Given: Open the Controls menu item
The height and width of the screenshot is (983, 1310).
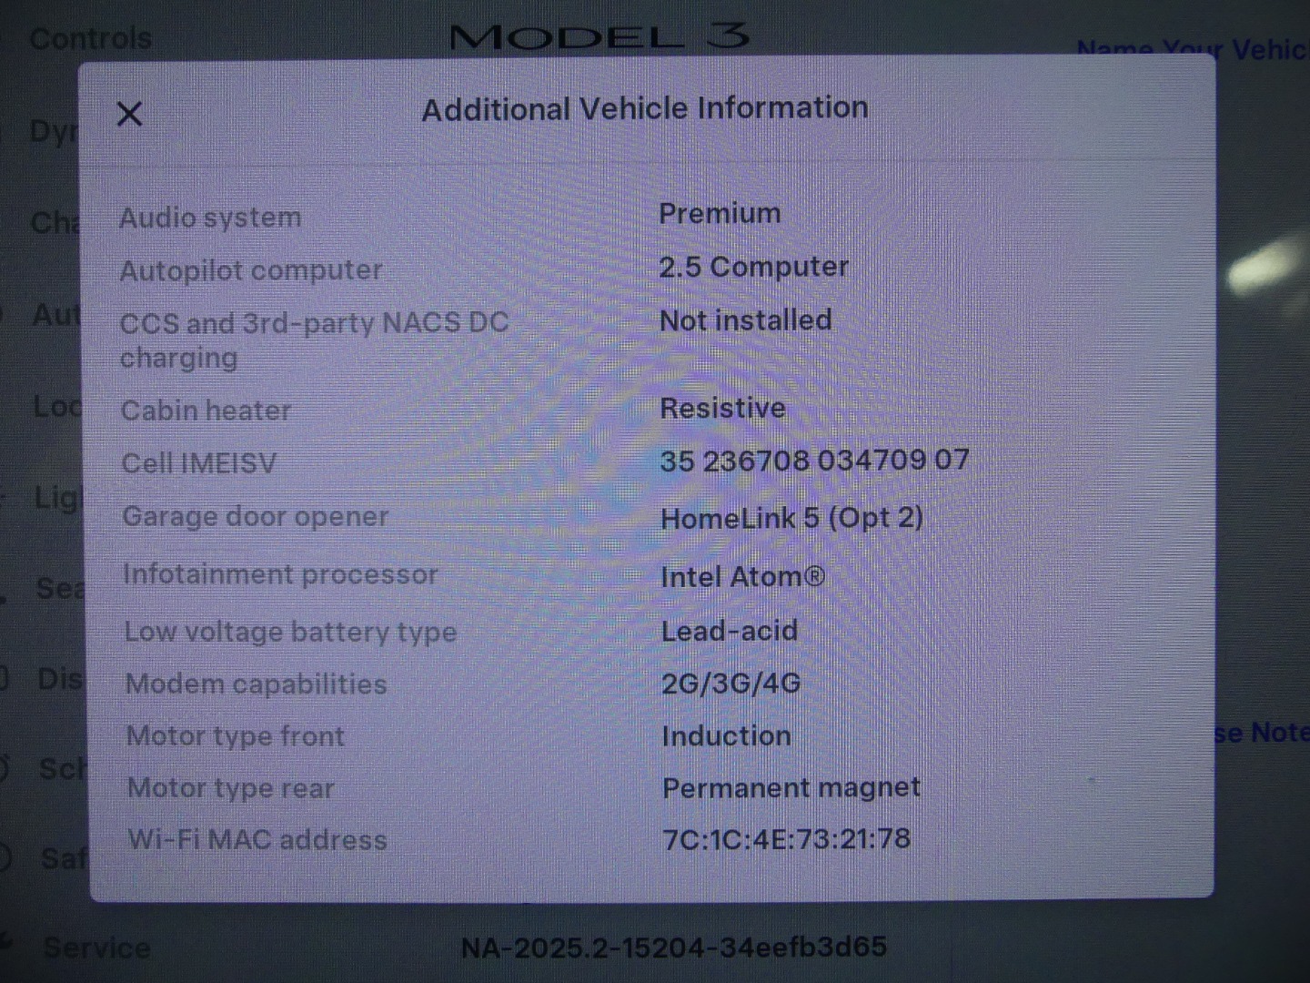Looking at the screenshot, I should tap(90, 38).
